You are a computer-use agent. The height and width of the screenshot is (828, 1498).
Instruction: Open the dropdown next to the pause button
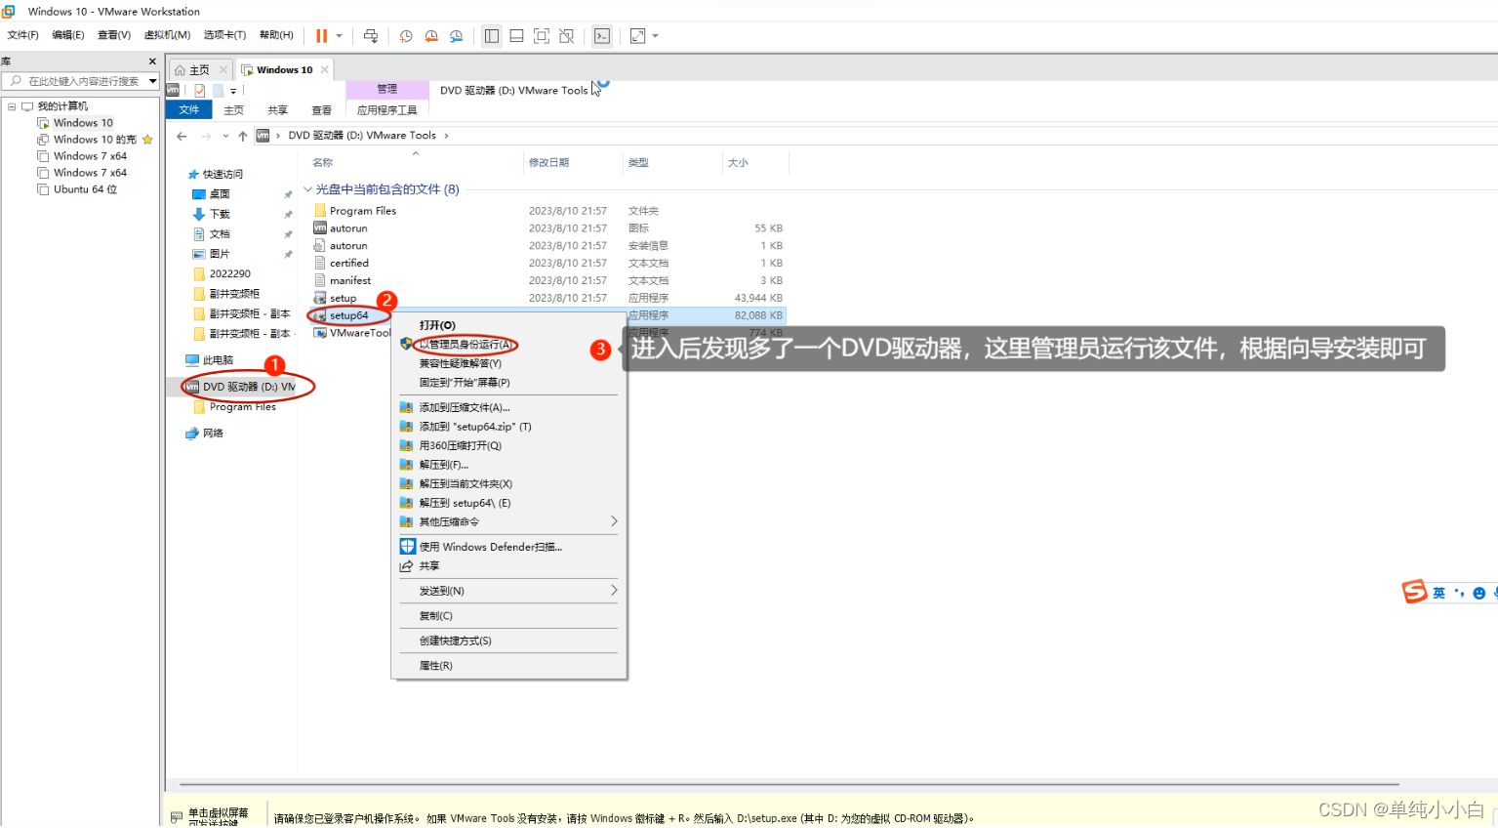coord(340,36)
